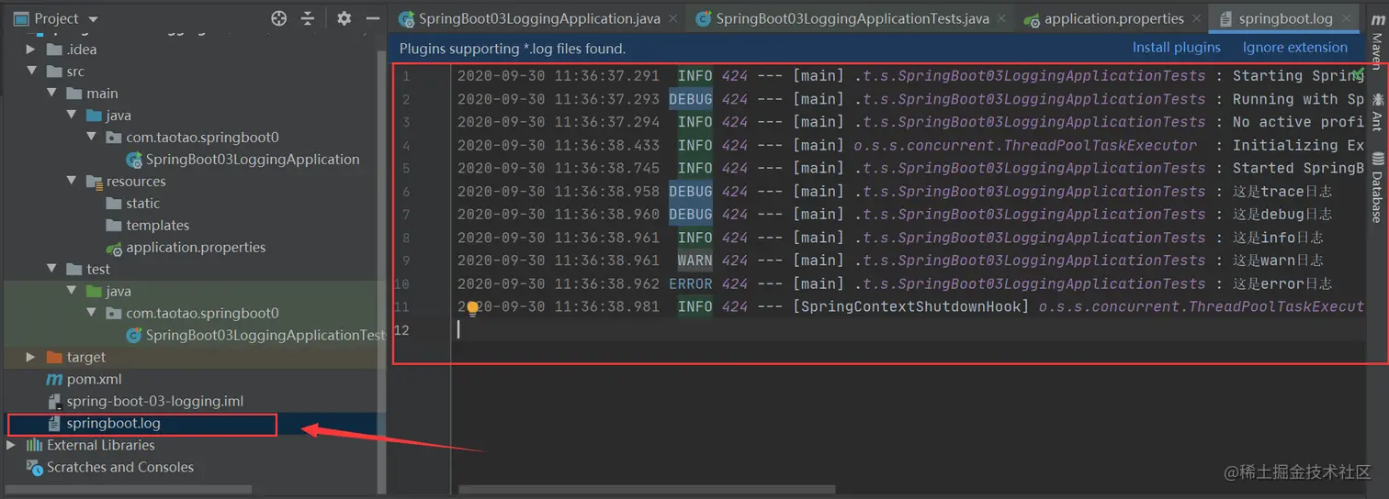1389x499 pixels.
Task: Click the class icon of SpringBoot03LoggingApplication in tree
Action: click(x=134, y=160)
